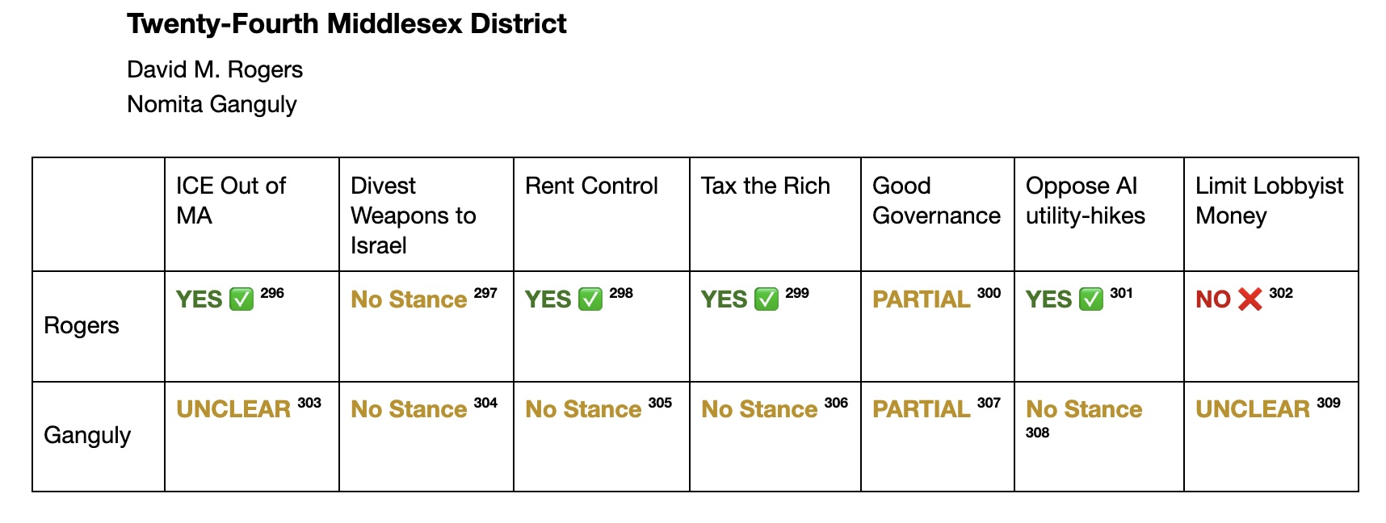Click green checkmark in Rogers ICE cell
Image resolution: width=1386 pixels, height=523 pixels.
click(241, 299)
